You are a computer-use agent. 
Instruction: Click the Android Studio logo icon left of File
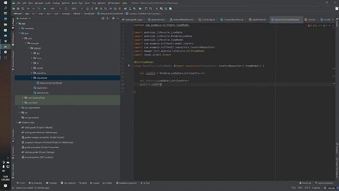pos(13,3)
